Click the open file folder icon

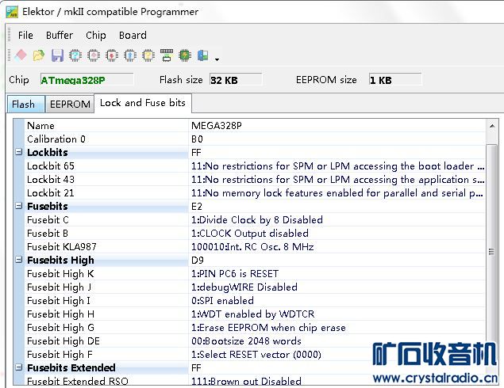[38, 55]
